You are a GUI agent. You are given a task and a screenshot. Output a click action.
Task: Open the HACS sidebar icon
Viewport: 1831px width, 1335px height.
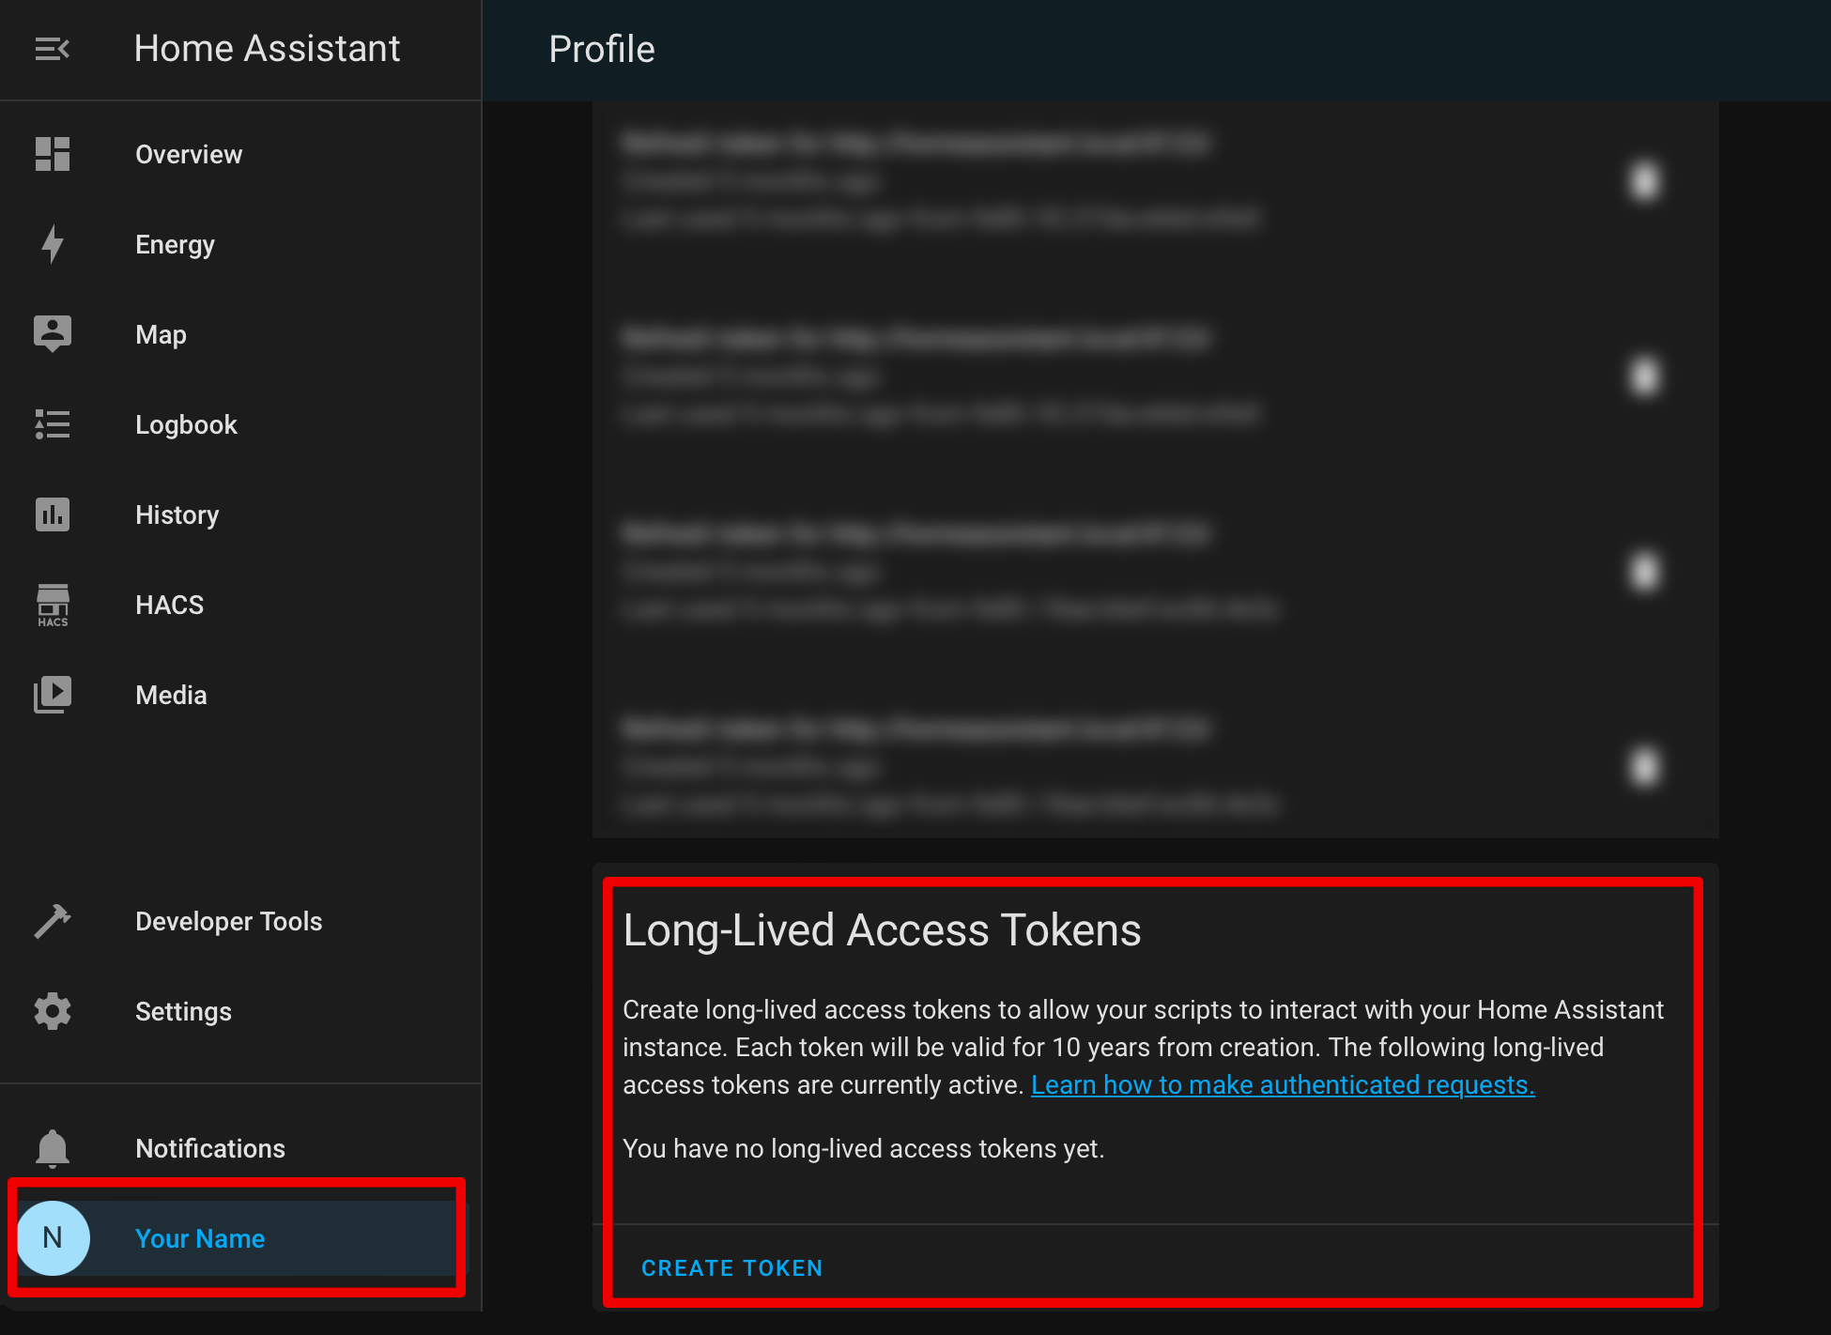tap(53, 604)
